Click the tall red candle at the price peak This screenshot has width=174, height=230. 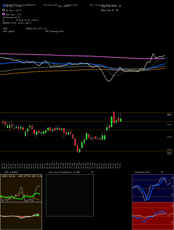[114, 117]
